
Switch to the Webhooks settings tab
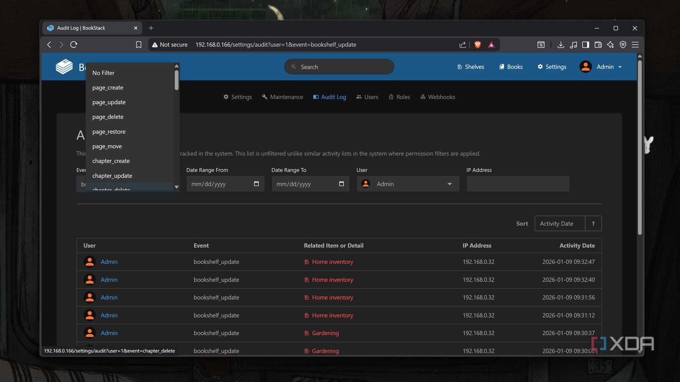(438, 97)
